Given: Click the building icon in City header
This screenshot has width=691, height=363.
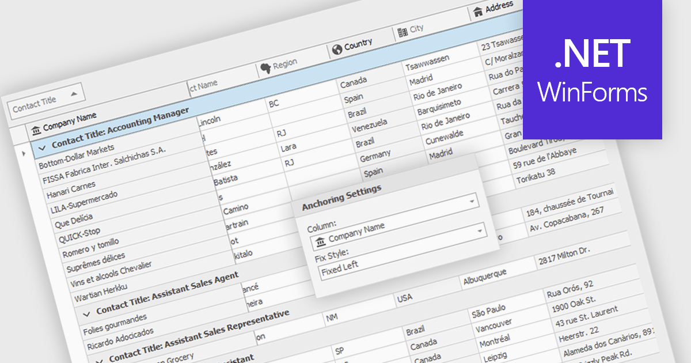Looking at the screenshot, I should pyautogui.click(x=403, y=32).
